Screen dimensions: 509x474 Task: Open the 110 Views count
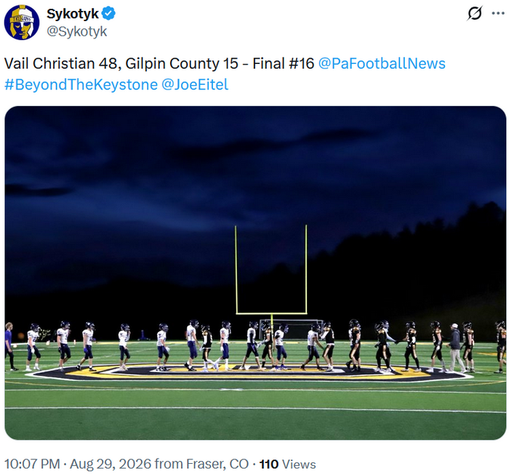pos(288,464)
